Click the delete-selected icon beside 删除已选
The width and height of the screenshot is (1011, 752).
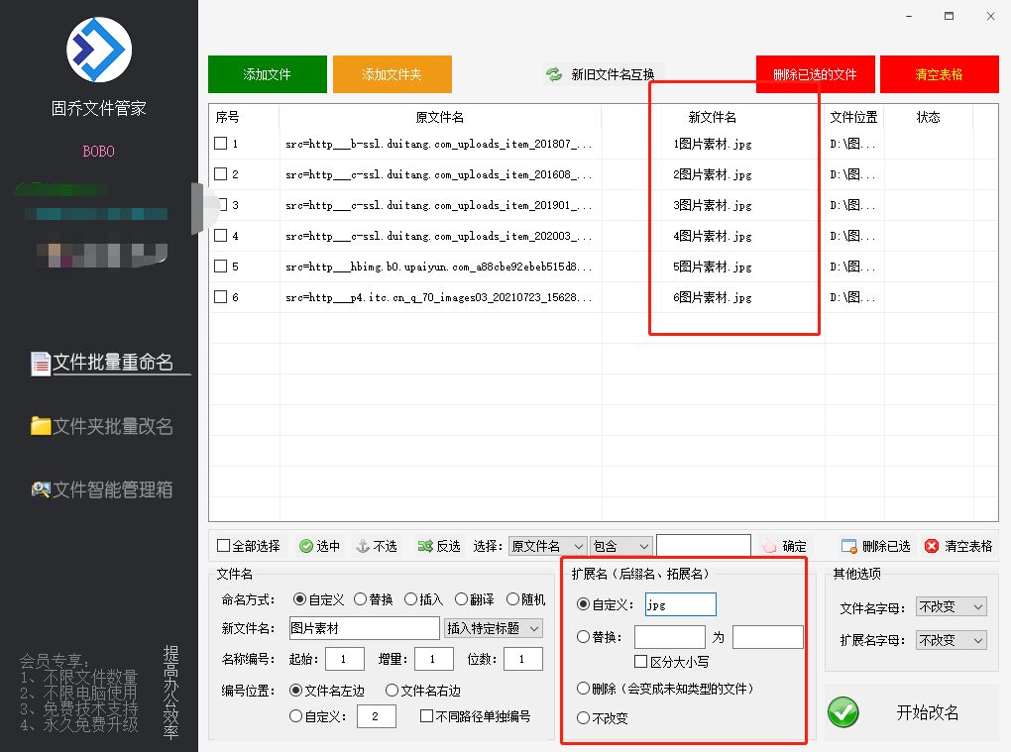(x=848, y=547)
